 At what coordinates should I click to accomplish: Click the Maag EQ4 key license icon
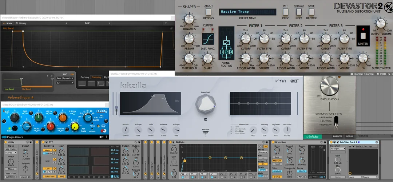pos(101,137)
